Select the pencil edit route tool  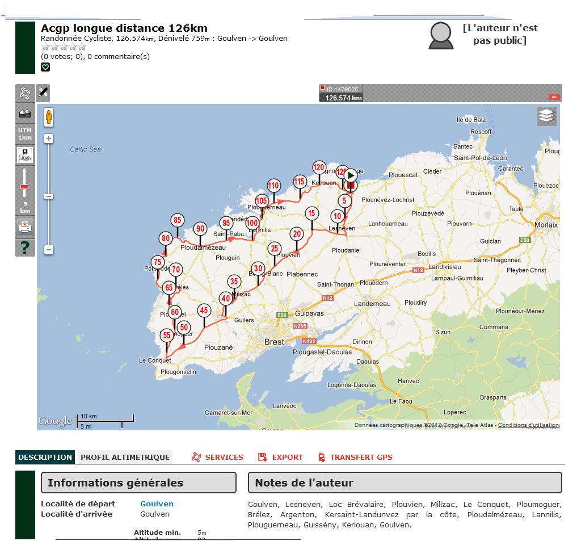point(44,92)
